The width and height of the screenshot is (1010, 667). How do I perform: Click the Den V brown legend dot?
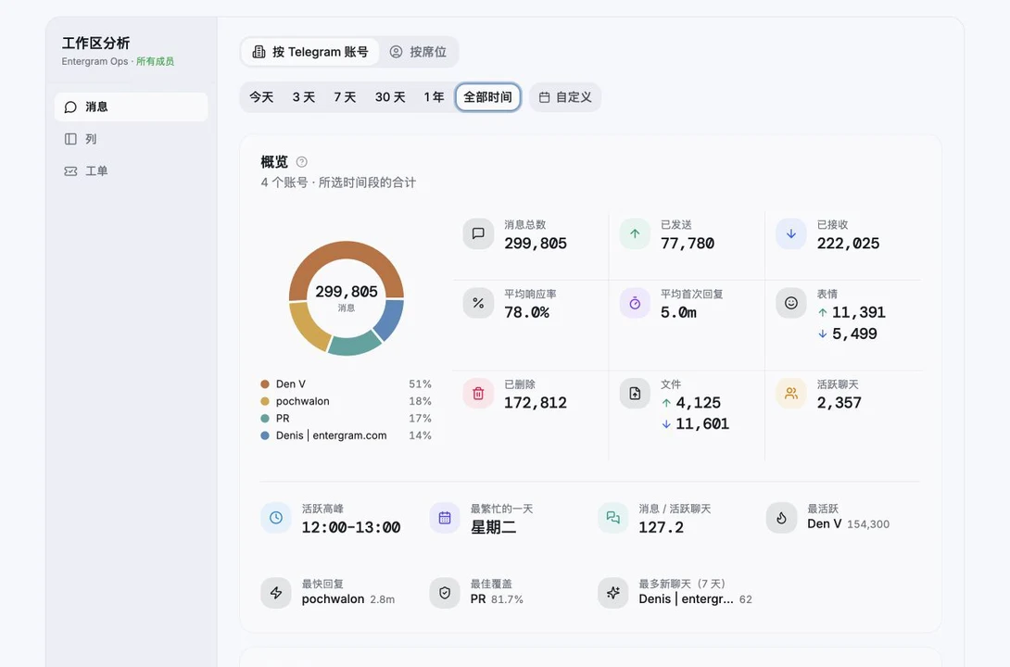[x=265, y=384]
